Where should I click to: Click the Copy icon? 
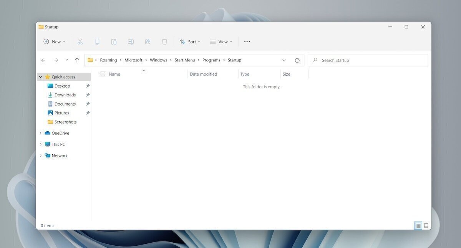tap(97, 41)
